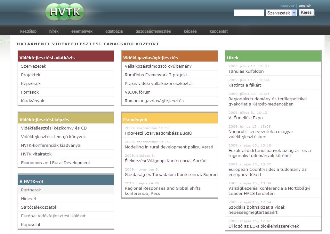Open Nonprofit szervezetek a magyar vidékfejlesztésben
Image resolution: width=330 pixels, height=234 pixels.
point(261,134)
